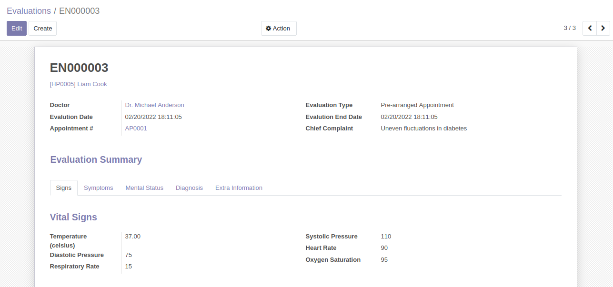613x287 pixels.
Task: Click the Evaluation Summary heading
Action: (96, 159)
